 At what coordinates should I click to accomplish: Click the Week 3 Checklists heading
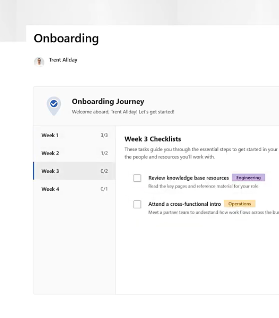pos(153,139)
